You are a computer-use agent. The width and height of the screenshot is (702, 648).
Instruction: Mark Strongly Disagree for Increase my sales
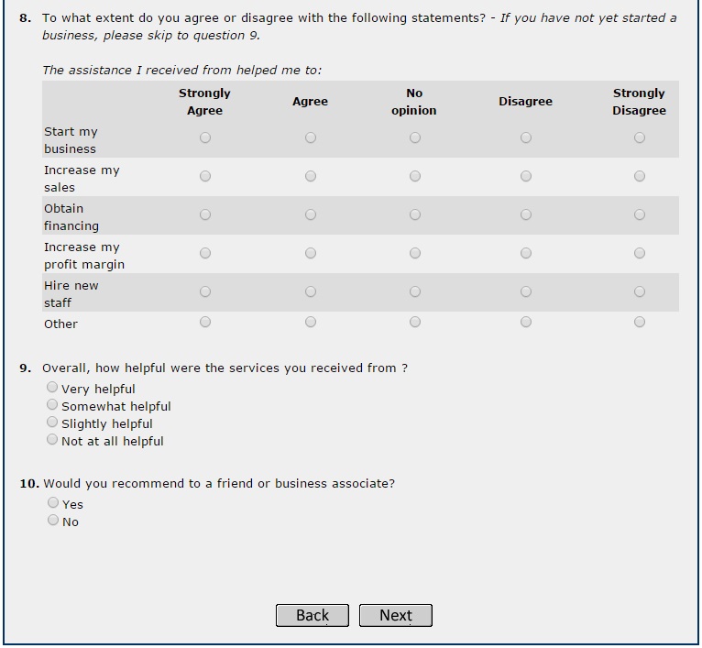coord(640,177)
